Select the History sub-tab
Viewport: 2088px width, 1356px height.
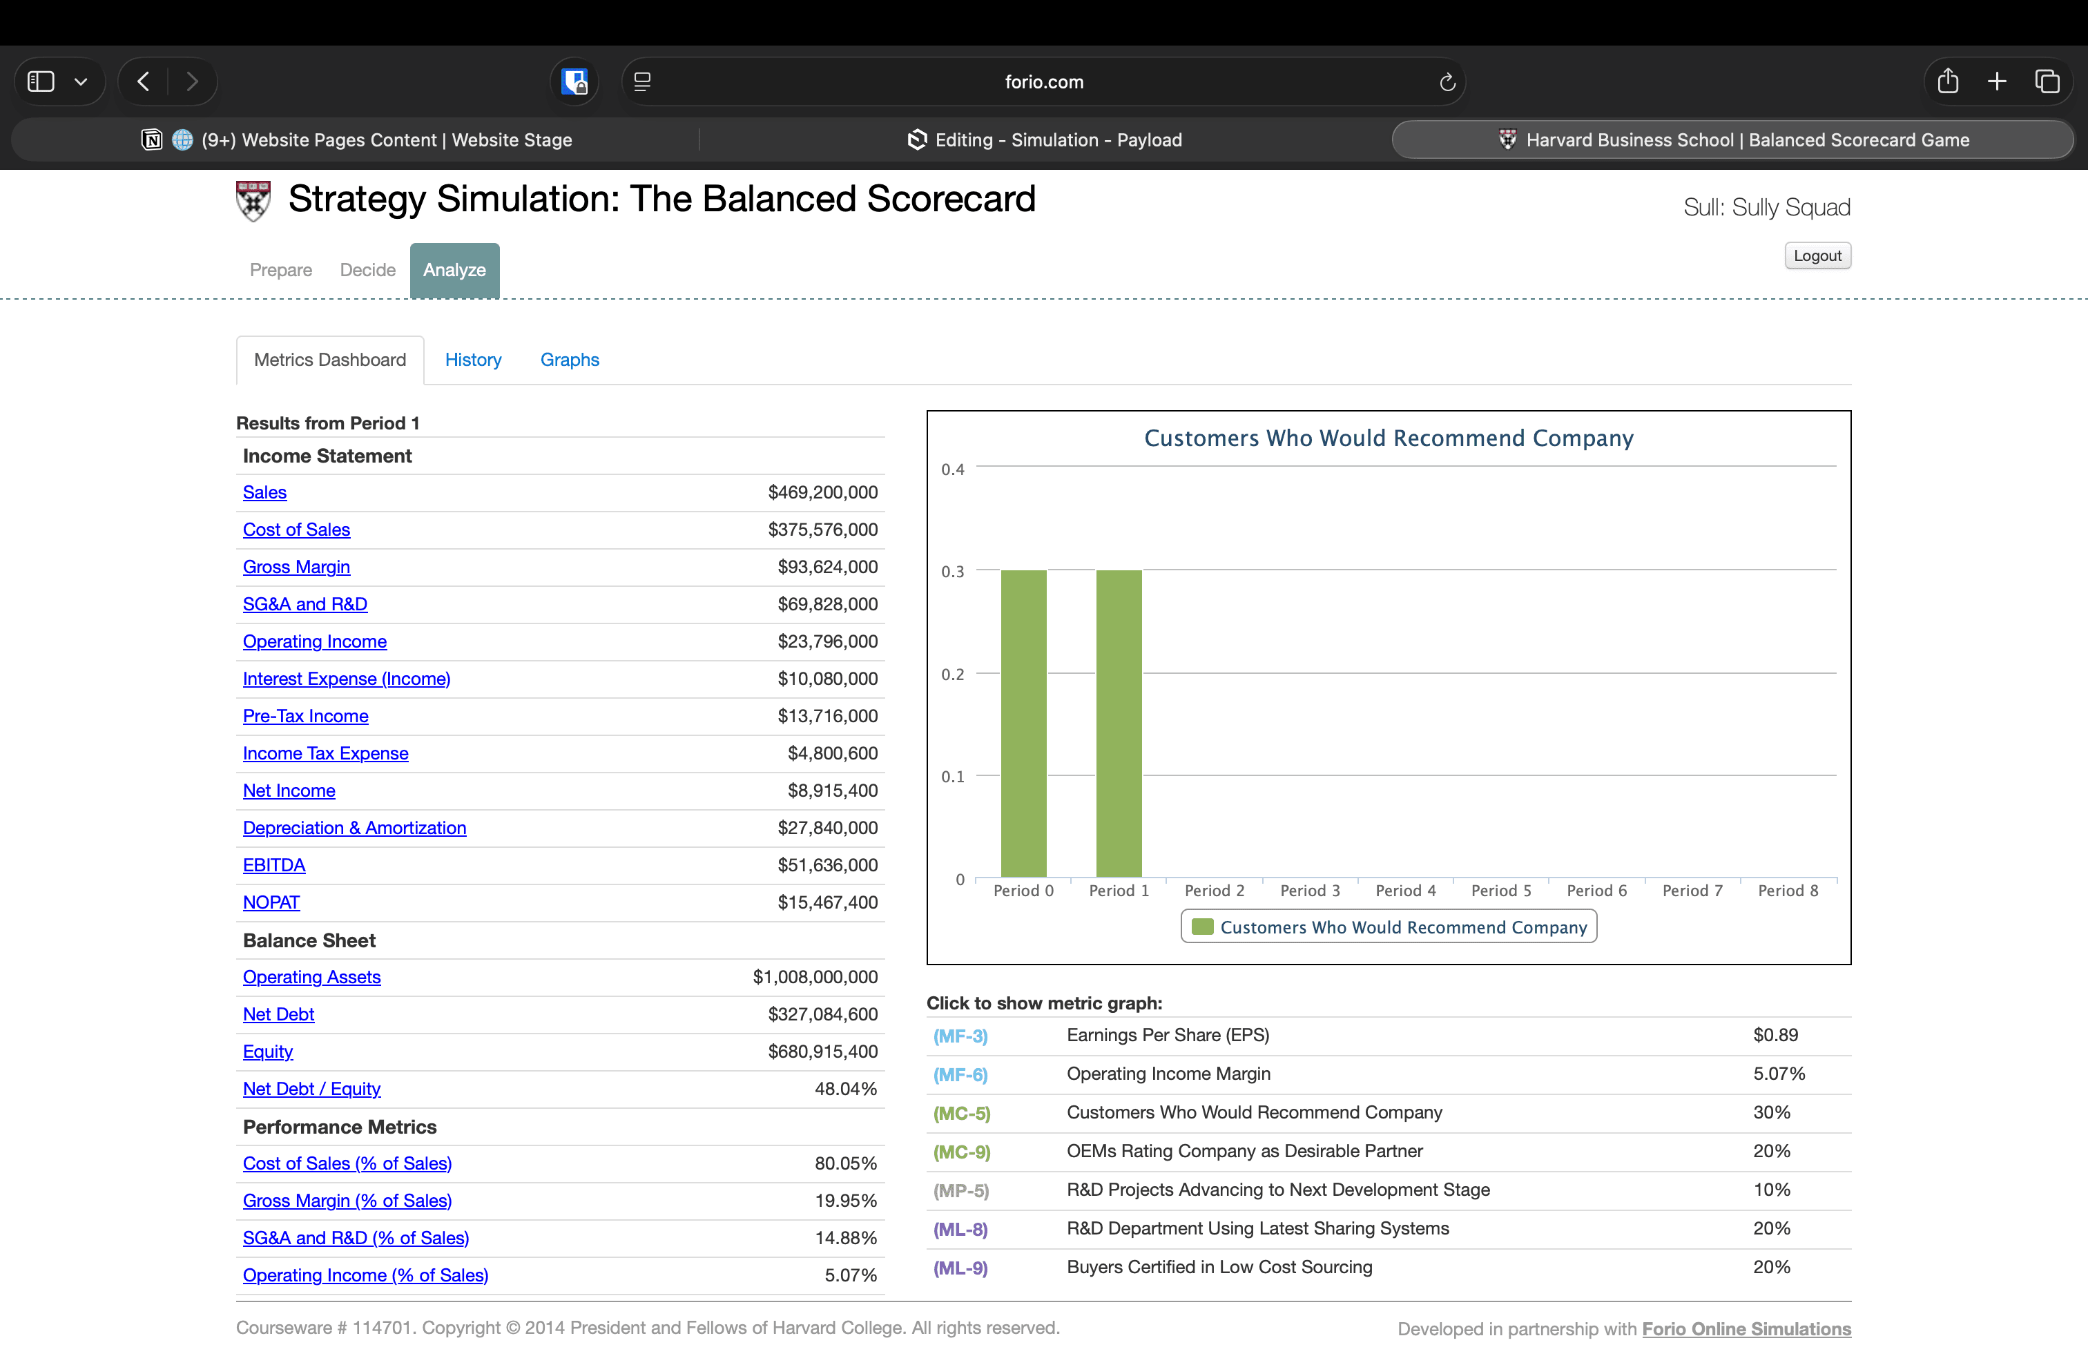pos(473,360)
